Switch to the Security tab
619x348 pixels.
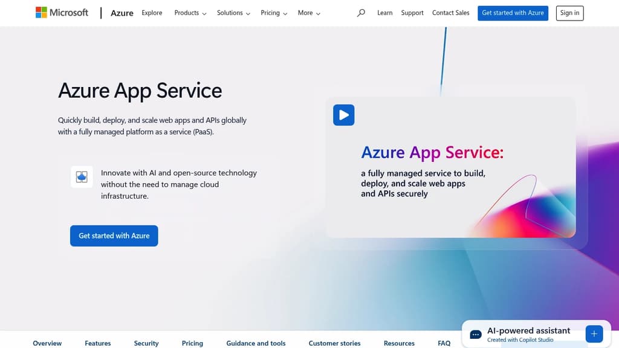[x=146, y=343]
